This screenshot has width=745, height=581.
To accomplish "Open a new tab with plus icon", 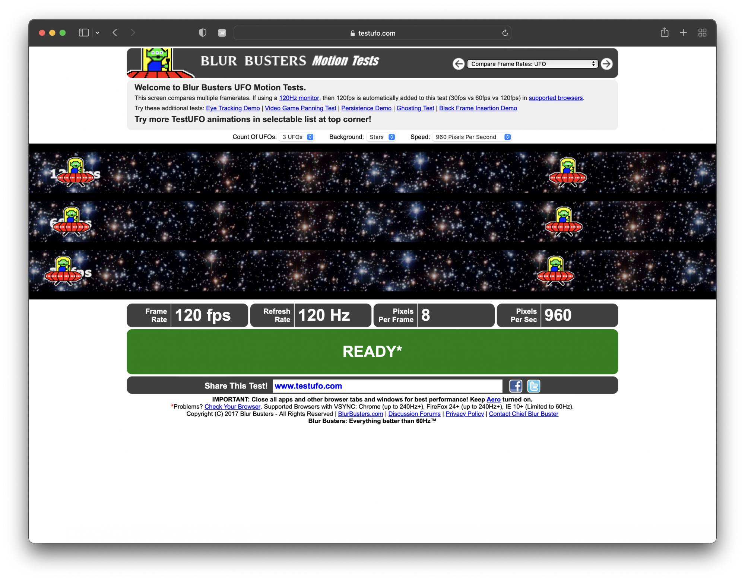I will point(683,33).
